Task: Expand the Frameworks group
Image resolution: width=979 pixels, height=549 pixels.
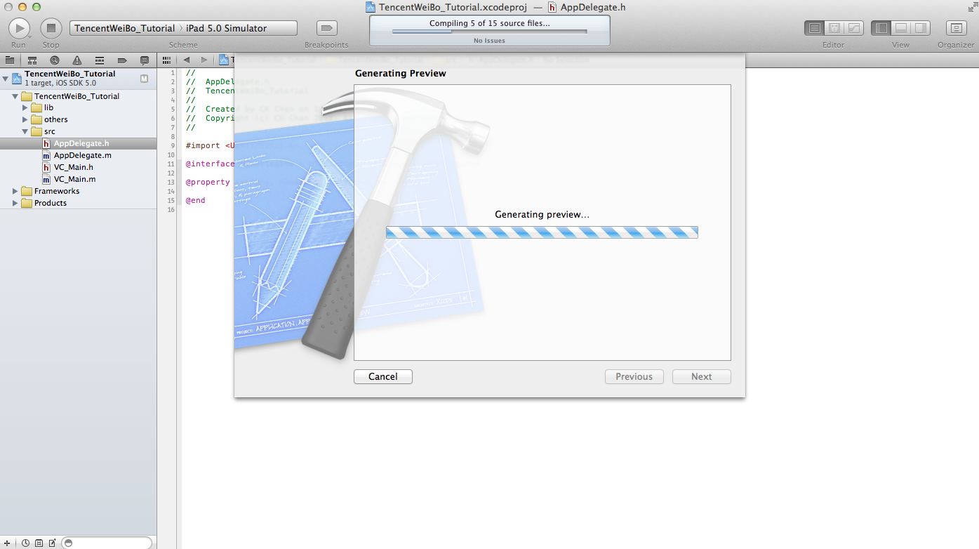Action: tap(15, 191)
